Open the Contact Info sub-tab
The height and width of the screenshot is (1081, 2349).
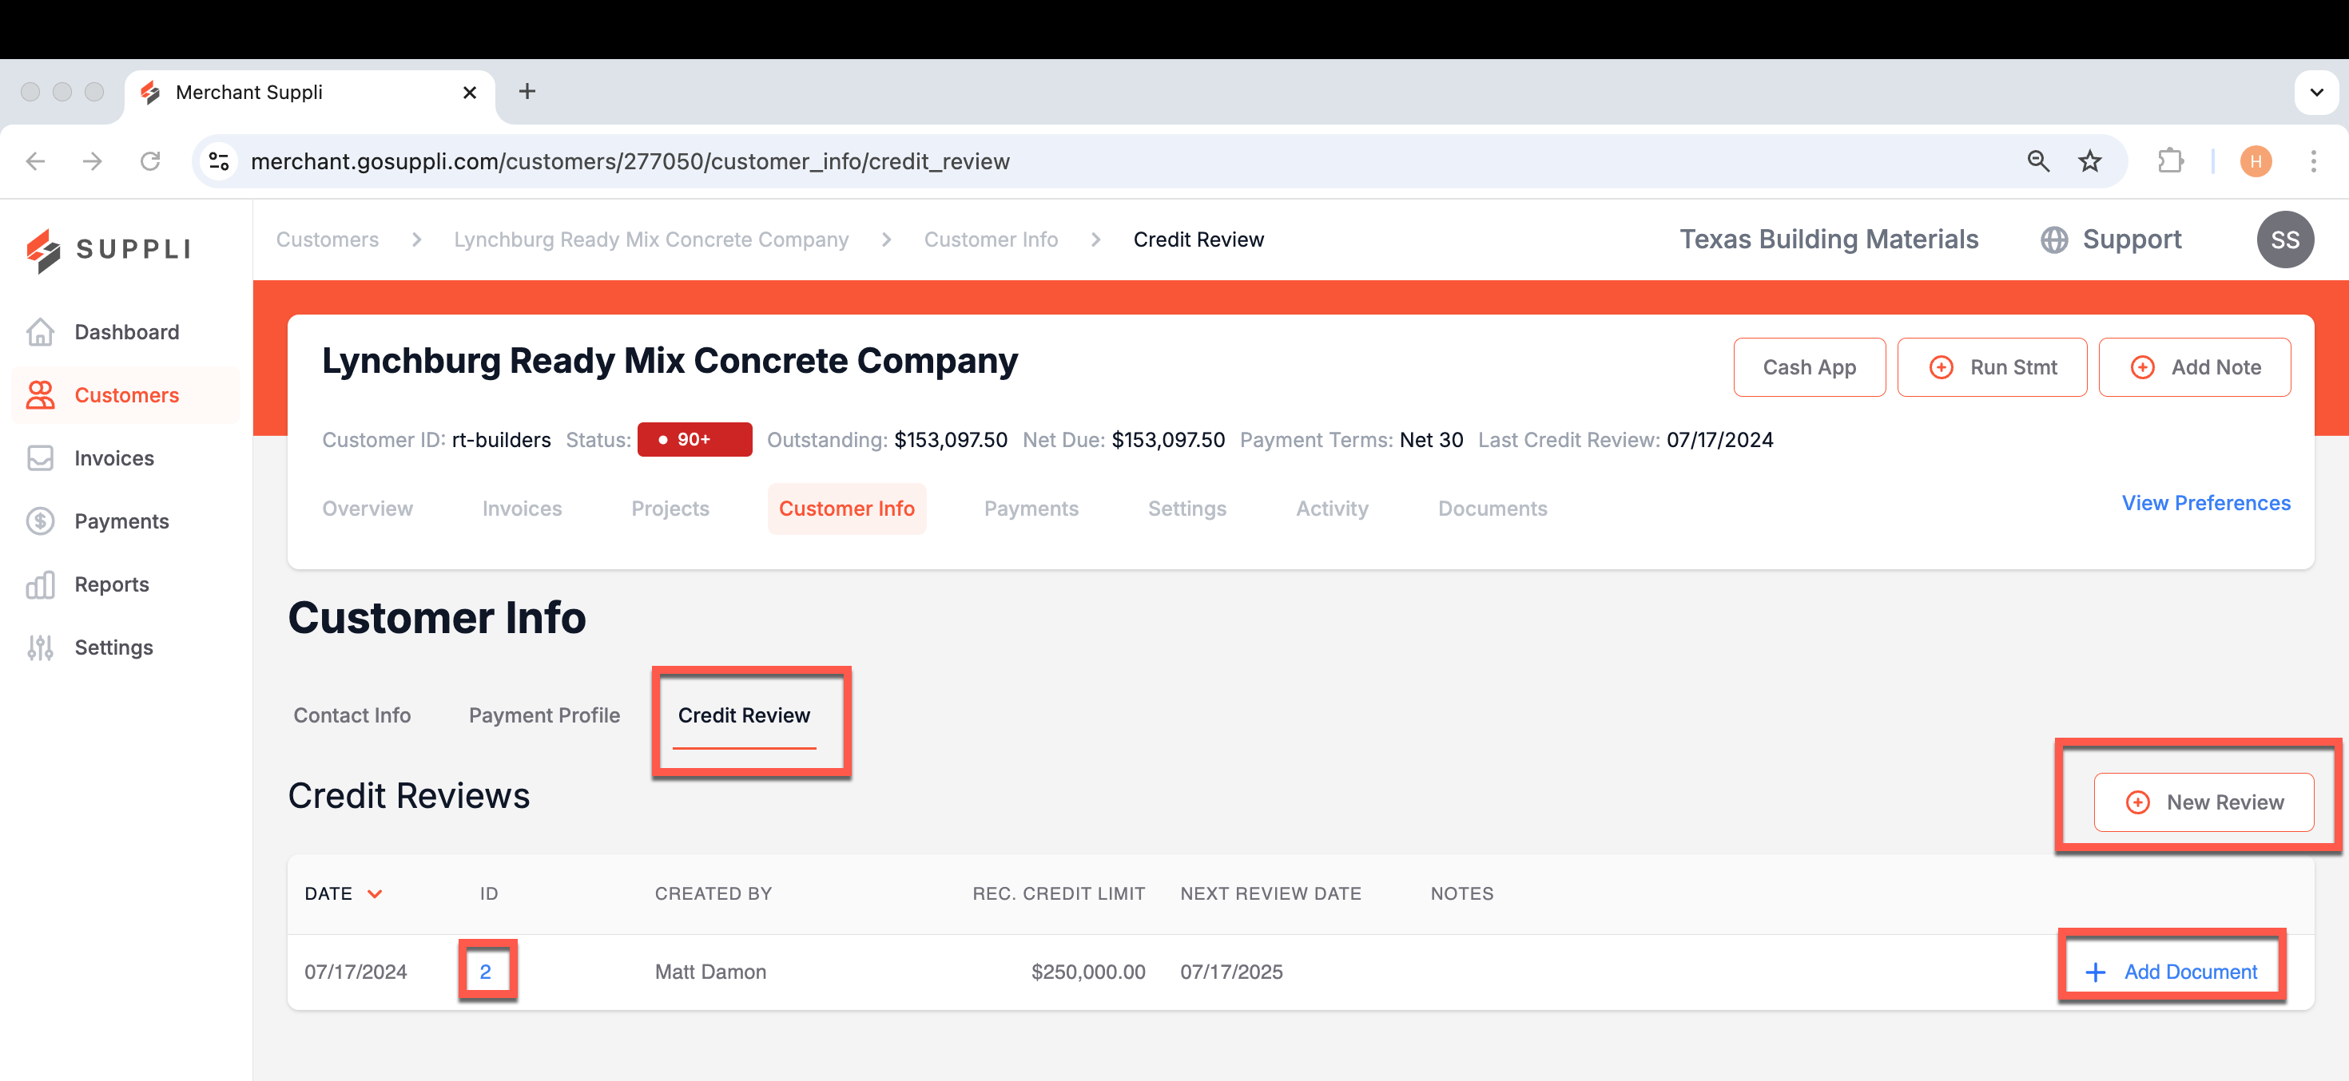point(352,715)
